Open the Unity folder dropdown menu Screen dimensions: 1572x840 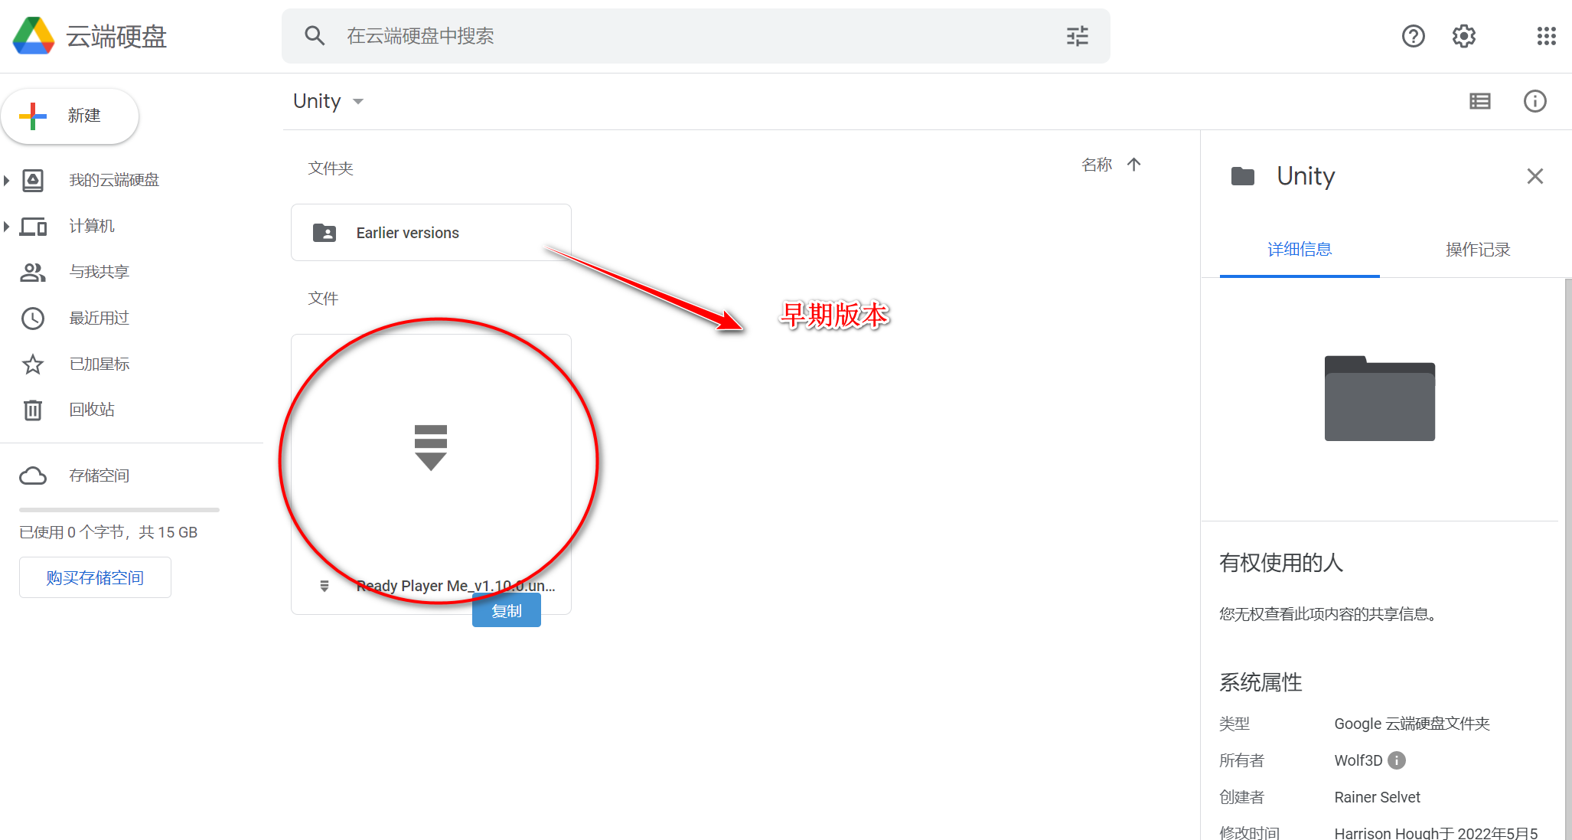[x=357, y=102]
